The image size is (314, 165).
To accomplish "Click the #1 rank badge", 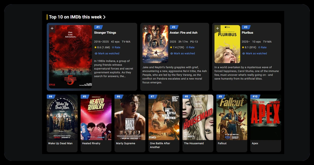I will tap(98, 27).
